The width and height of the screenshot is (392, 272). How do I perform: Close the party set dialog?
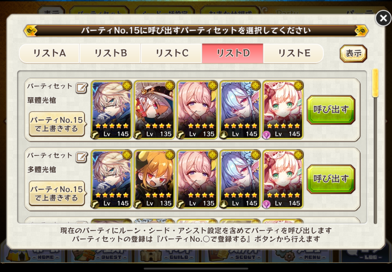383,18
